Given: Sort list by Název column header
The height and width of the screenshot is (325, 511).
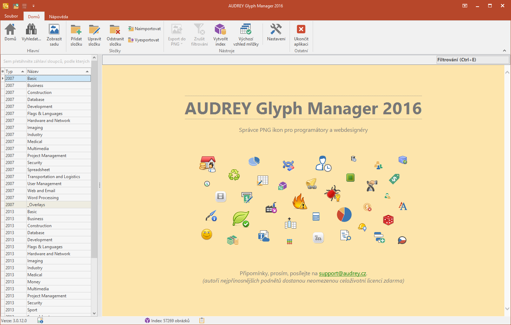Looking at the screenshot, I should click(x=56, y=72).
